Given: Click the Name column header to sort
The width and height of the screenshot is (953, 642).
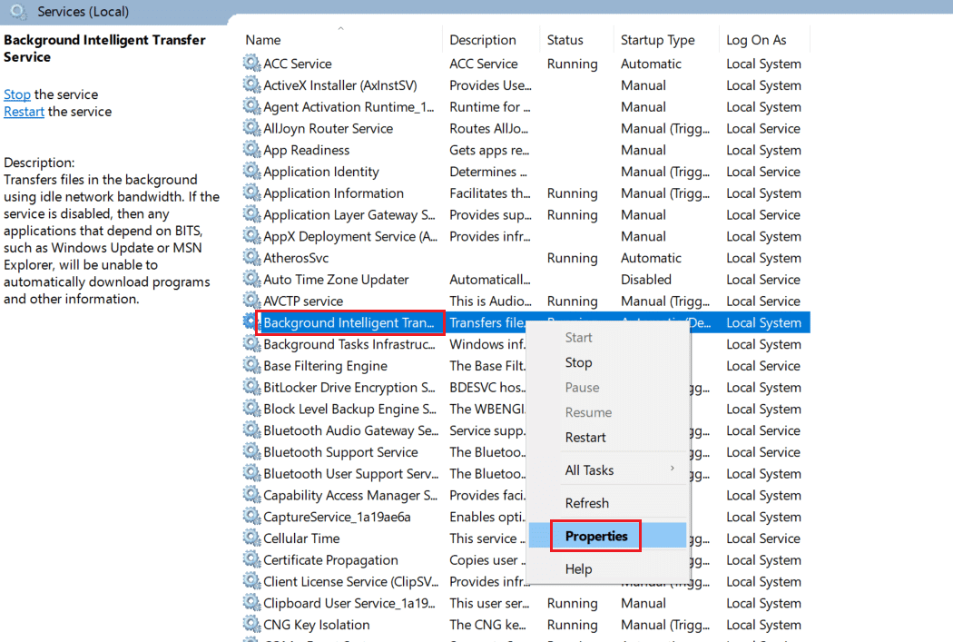Looking at the screenshot, I should (262, 39).
